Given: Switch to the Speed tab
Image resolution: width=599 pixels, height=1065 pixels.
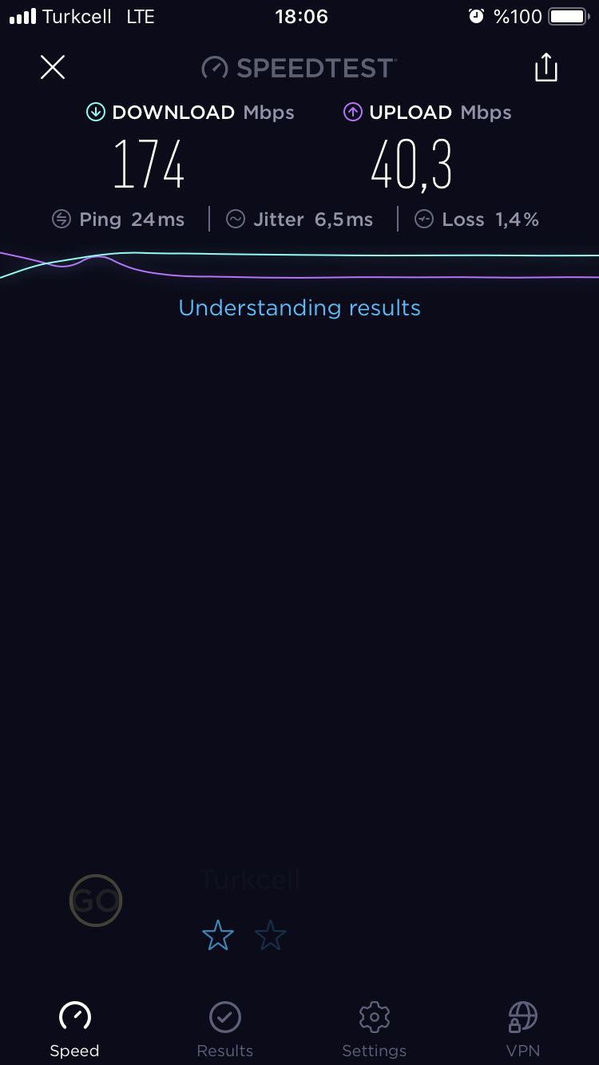Looking at the screenshot, I should tap(74, 1030).
